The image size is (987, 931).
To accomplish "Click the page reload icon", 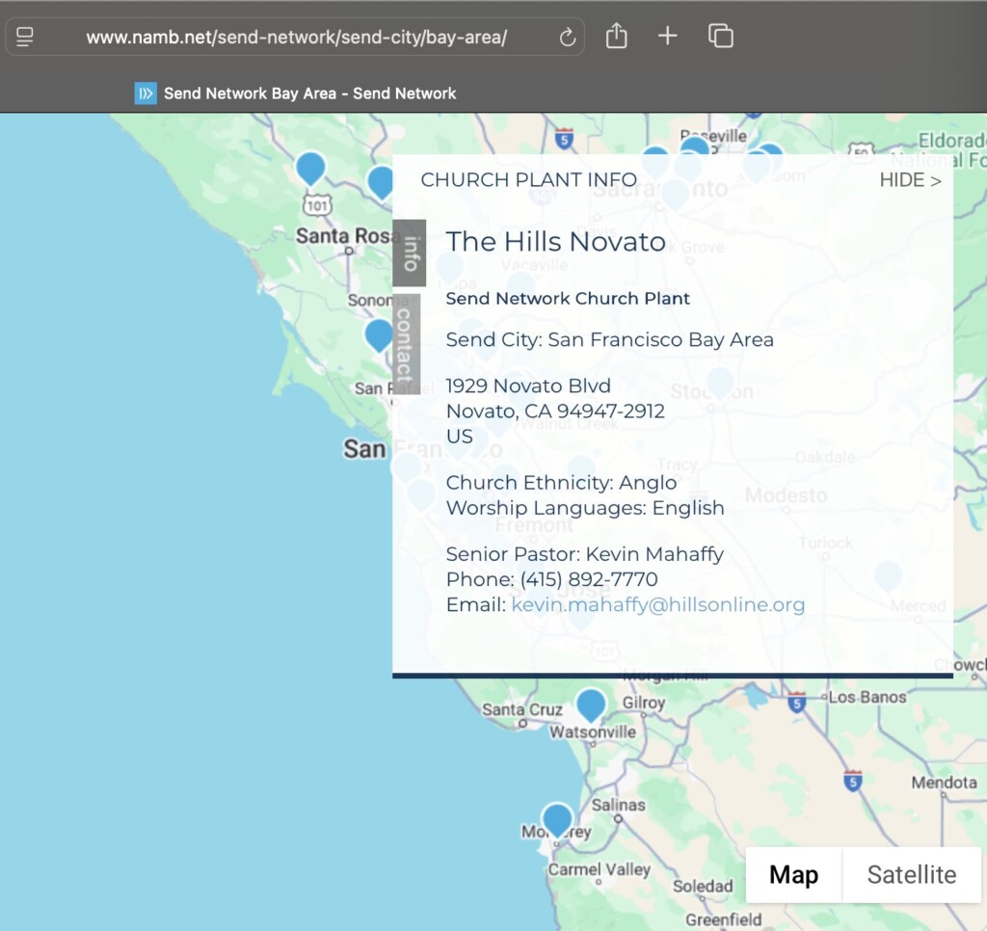I will pyautogui.click(x=567, y=38).
